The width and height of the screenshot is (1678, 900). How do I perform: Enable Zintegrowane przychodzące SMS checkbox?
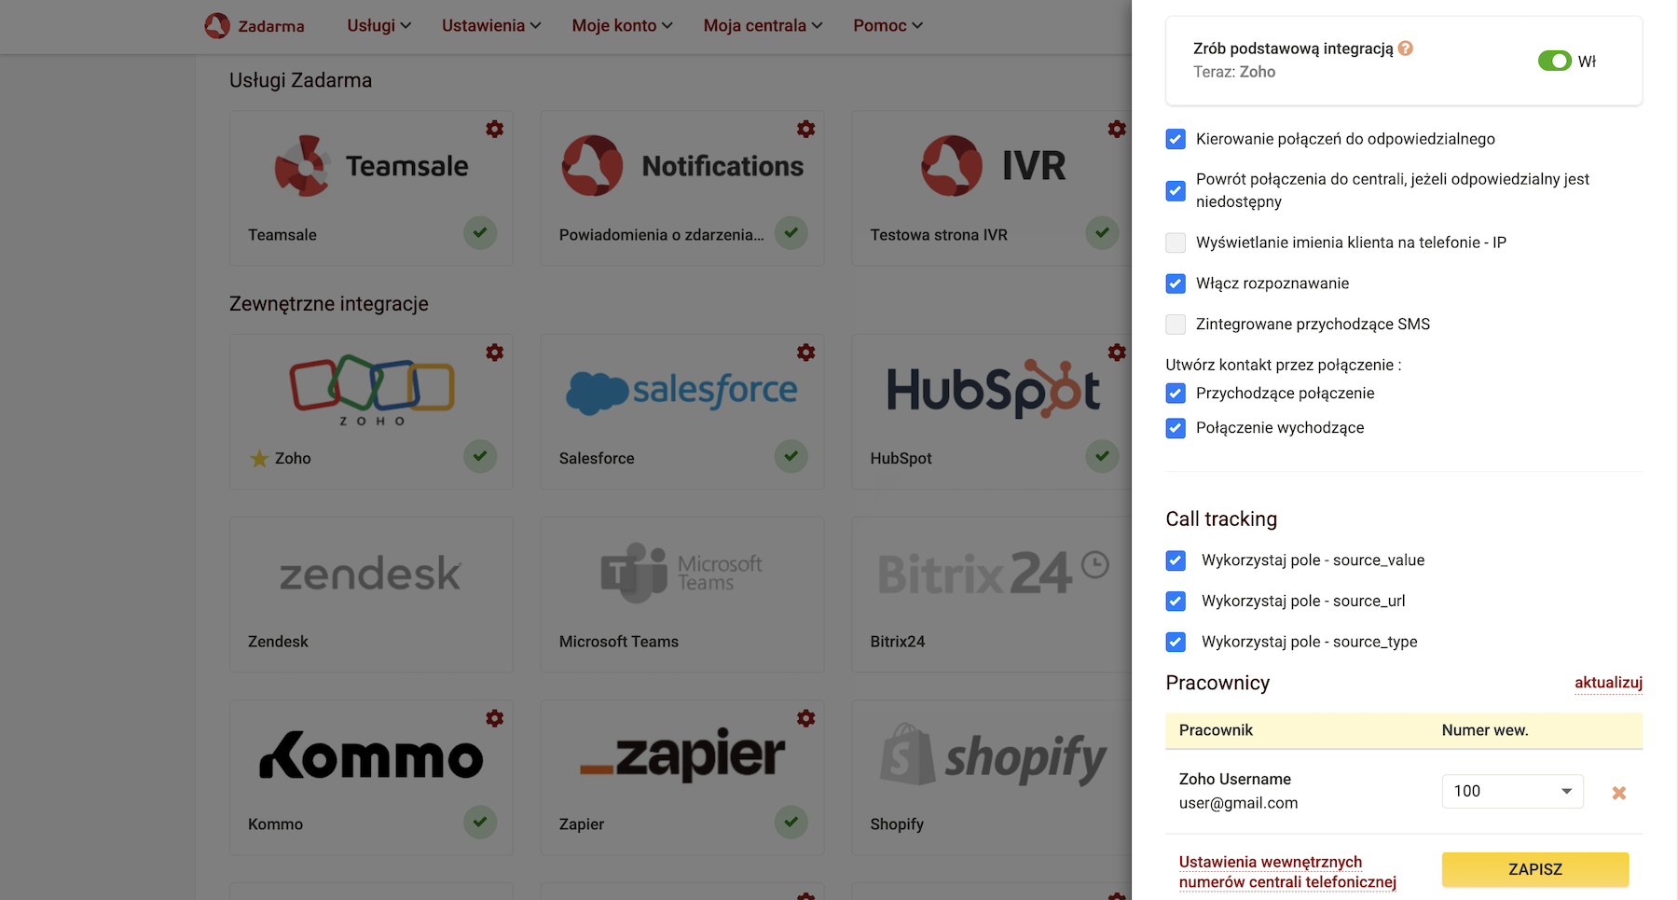pos(1176,325)
